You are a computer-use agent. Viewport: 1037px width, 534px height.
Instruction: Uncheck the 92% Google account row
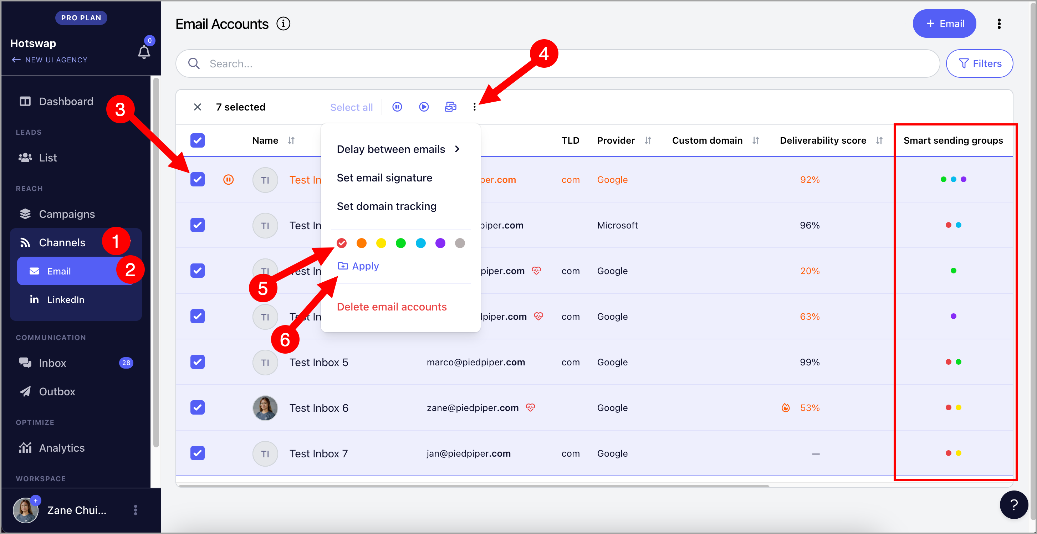pyautogui.click(x=197, y=179)
